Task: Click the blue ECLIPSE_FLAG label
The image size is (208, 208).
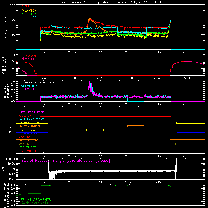Action: [28, 133]
